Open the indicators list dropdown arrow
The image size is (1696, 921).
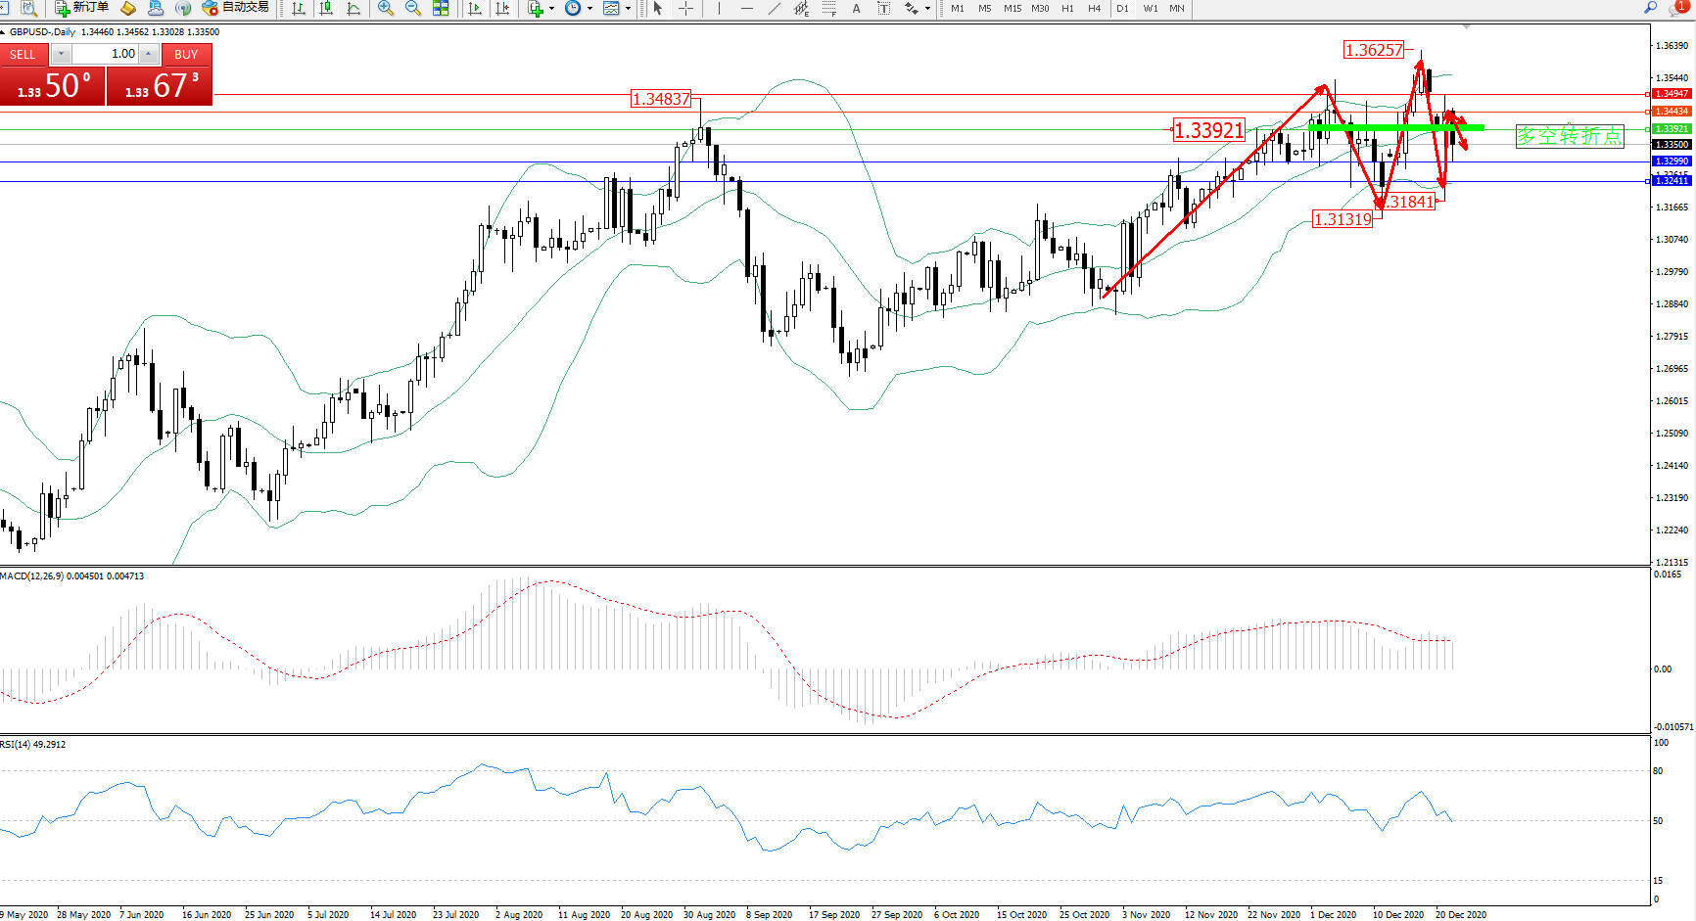pyautogui.click(x=552, y=8)
